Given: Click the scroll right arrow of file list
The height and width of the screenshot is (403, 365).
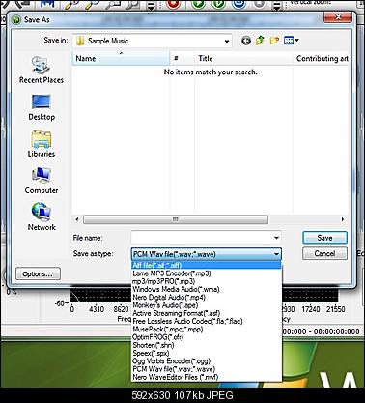Looking at the screenshot, I should click(x=343, y=219).
